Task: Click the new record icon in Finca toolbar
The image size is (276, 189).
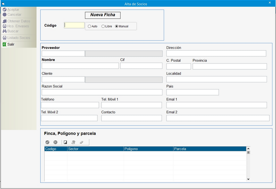Action: point(65,142)
